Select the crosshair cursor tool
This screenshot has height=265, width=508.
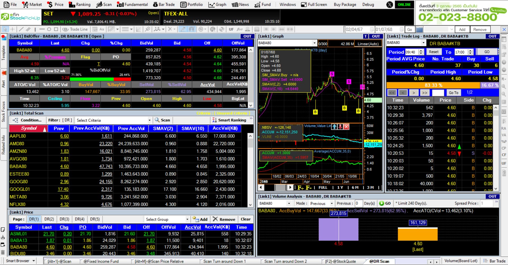[12, 29]
